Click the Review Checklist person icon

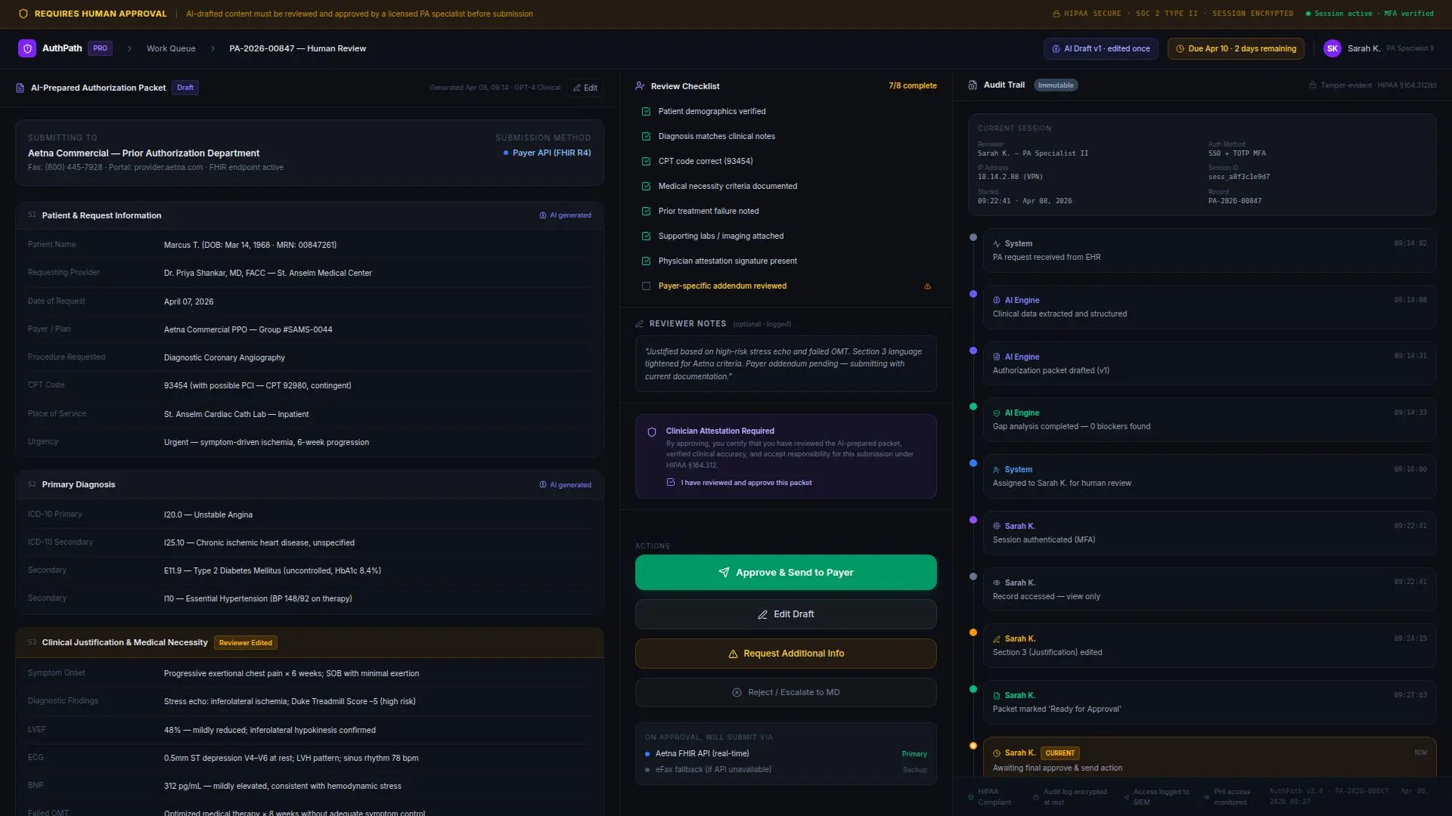[640, 86]
